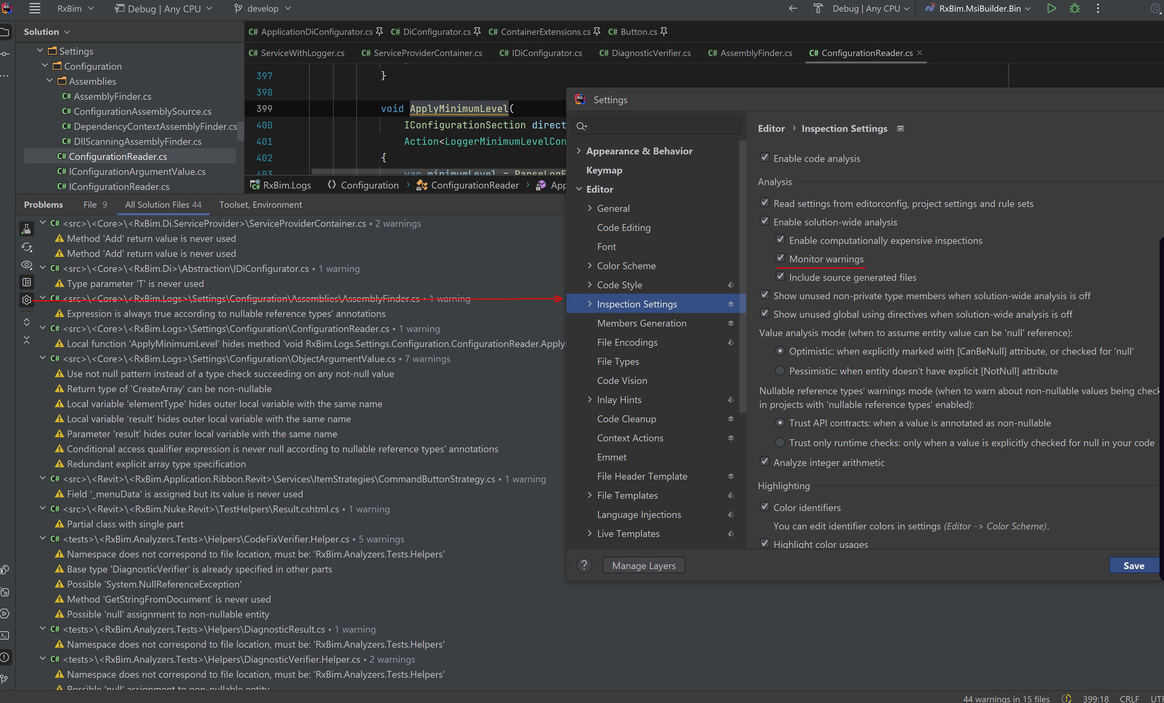Select the Pessimistic value analysis radio button

(779, 371)
